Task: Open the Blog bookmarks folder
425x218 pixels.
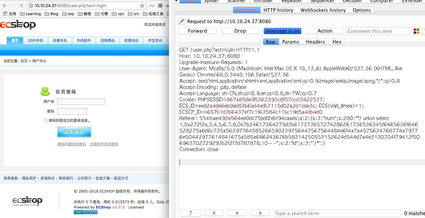Action: (51, 14)
